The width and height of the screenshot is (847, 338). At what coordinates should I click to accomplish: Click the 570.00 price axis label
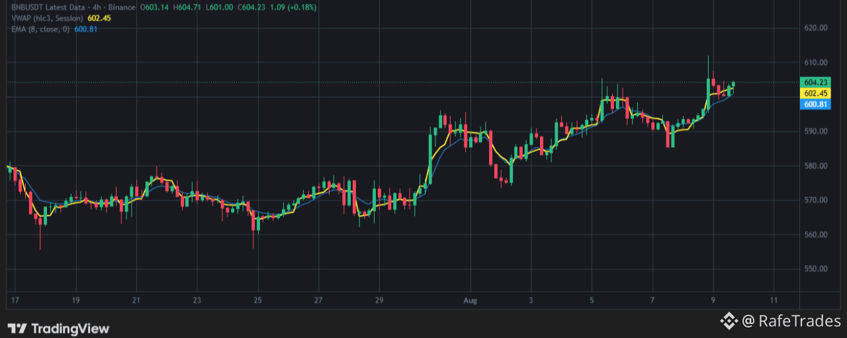(816, 200)
